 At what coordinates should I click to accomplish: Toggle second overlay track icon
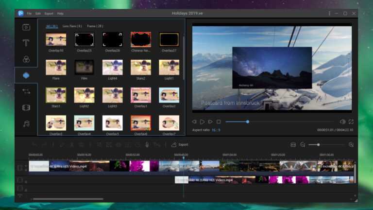pyautogui.click(x=20, y=180)
